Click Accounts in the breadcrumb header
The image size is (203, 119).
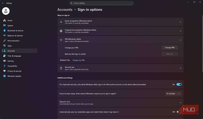point(65,10)
